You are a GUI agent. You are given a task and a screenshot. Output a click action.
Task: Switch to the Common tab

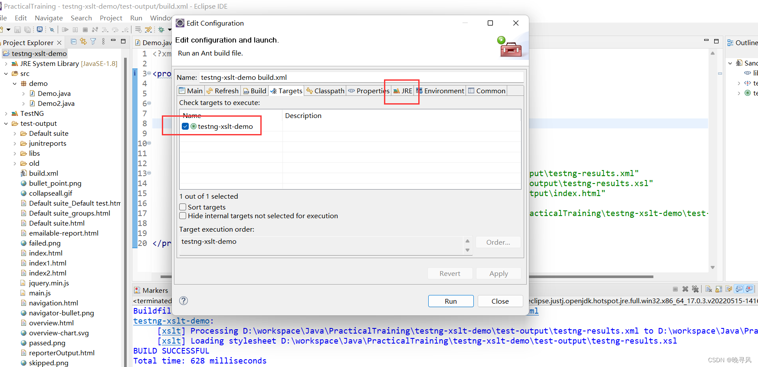[487, 91]
